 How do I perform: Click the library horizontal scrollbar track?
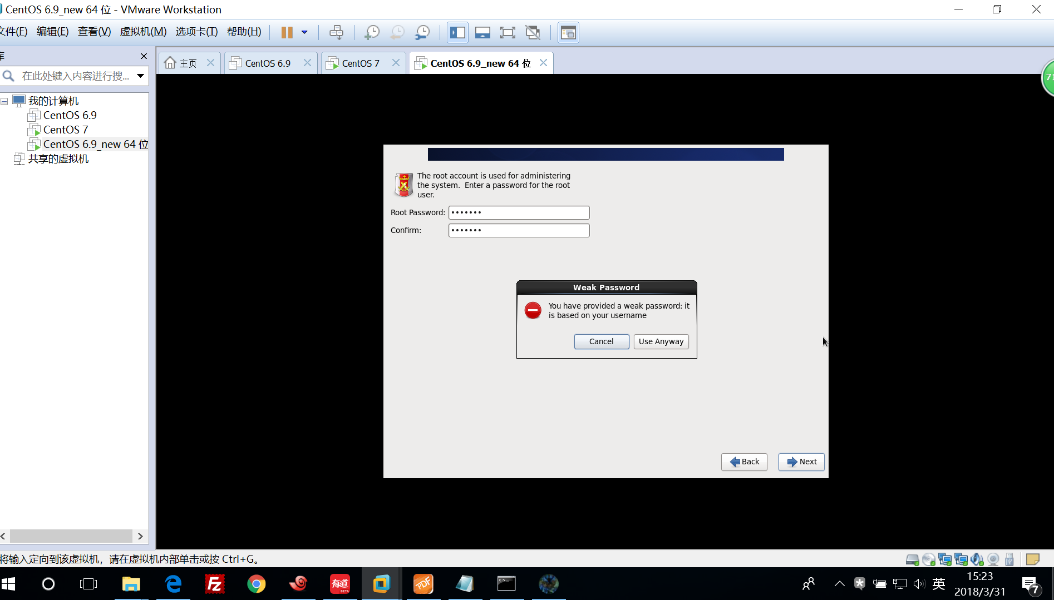71,536
